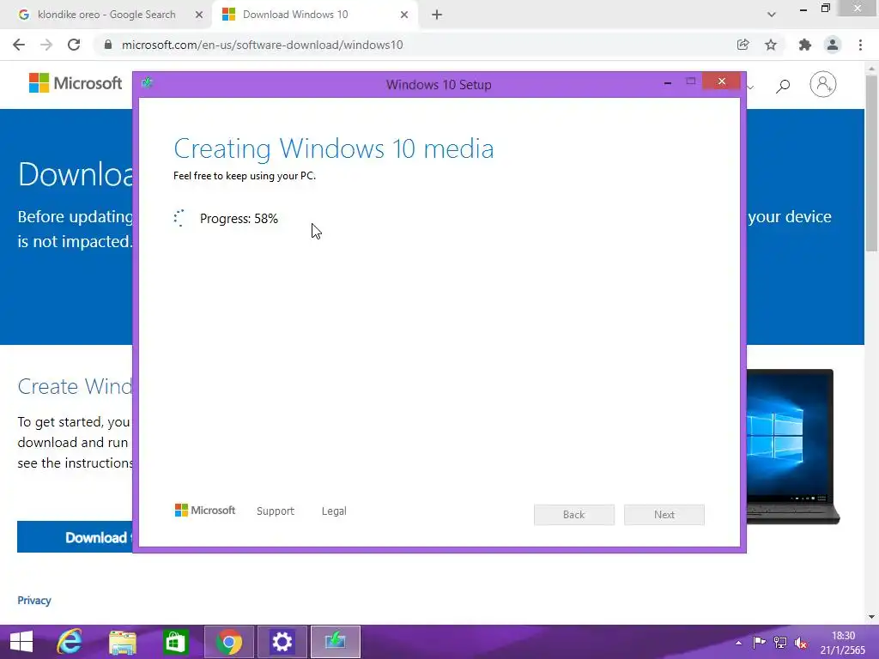Show hidden system tray icons

click(x=738, y=643)
